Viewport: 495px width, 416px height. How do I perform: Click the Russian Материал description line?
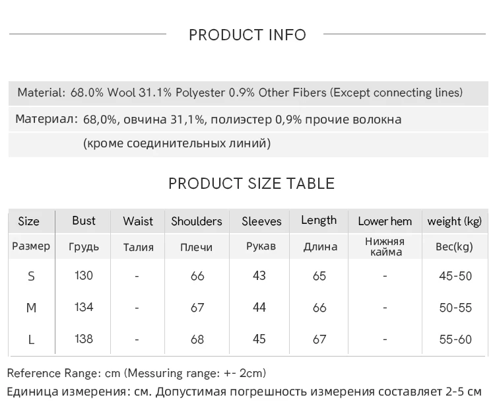(x=208, y=120)
